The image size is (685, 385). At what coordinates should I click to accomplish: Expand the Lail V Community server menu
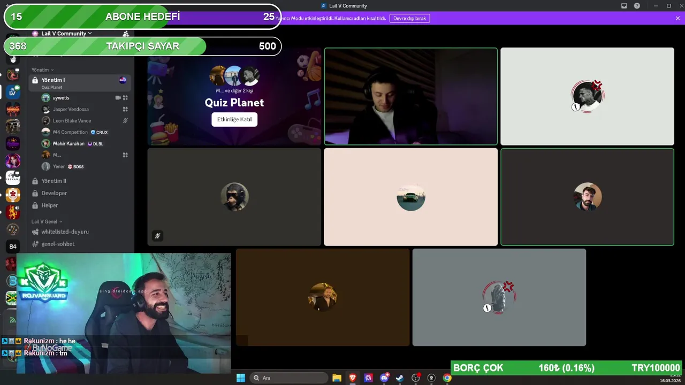pos(66,33)
